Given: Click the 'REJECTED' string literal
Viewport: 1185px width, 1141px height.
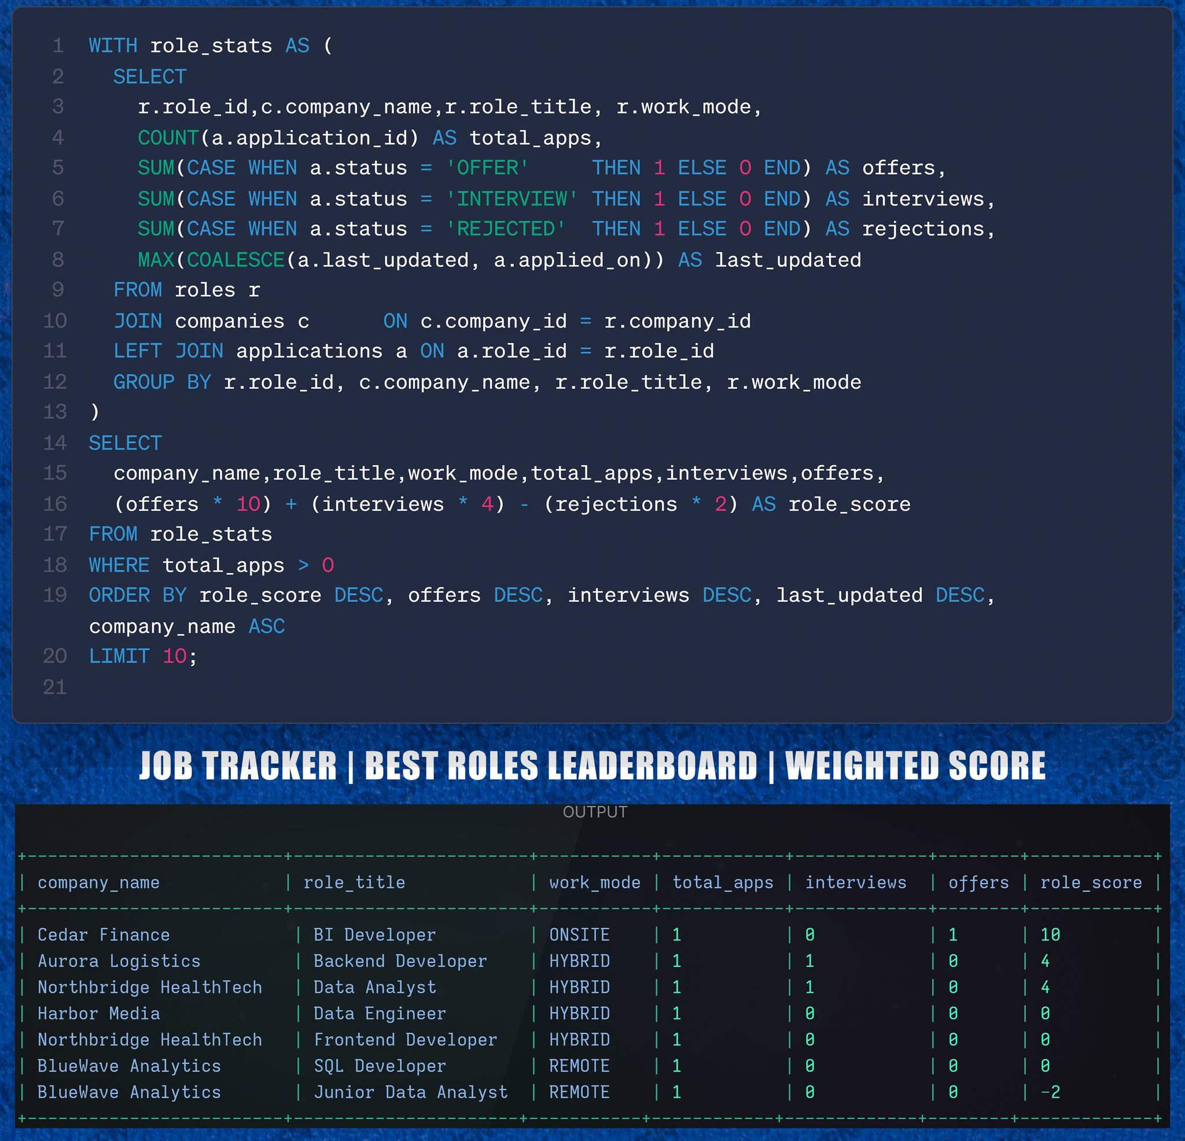Looking at the screenshot, I should tap(506, 229).
